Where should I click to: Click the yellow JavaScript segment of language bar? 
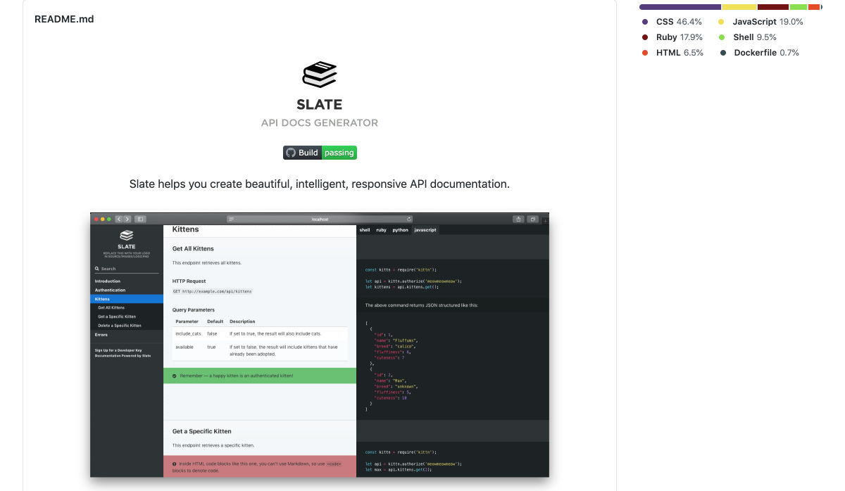(x=739, y=7)
